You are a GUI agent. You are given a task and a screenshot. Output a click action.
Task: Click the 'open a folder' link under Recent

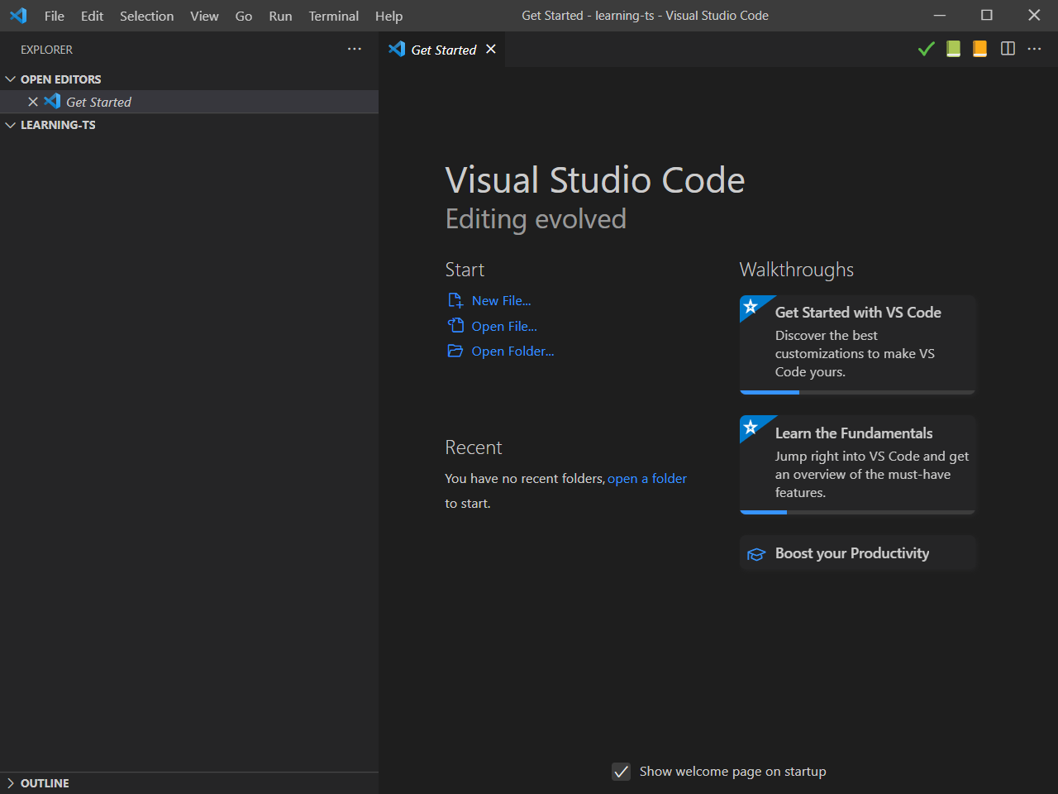pos(647,479)
